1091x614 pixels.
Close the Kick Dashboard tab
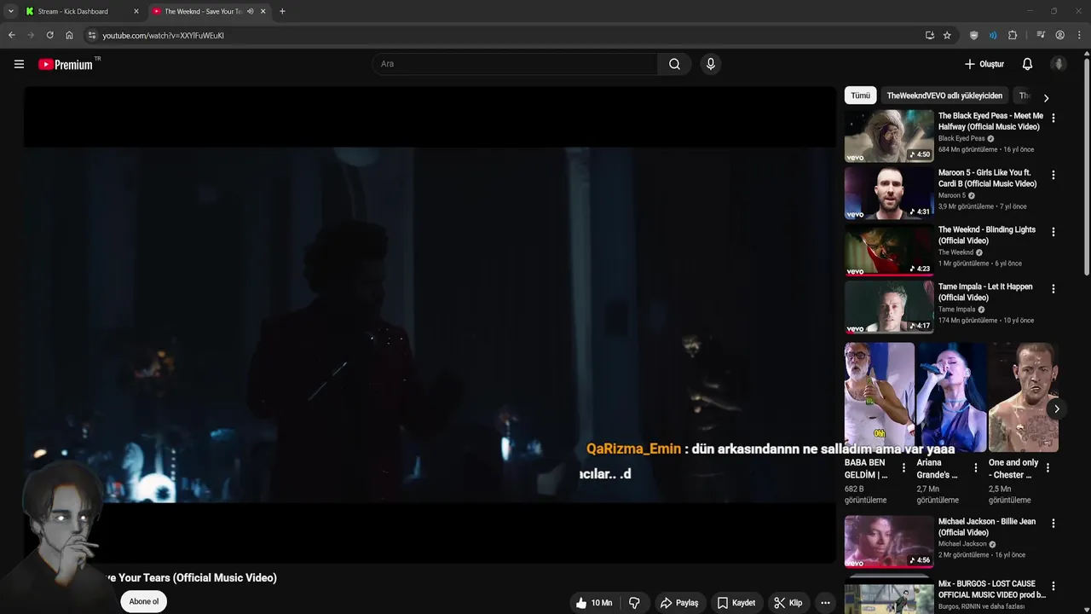click(x=136, y=11)
